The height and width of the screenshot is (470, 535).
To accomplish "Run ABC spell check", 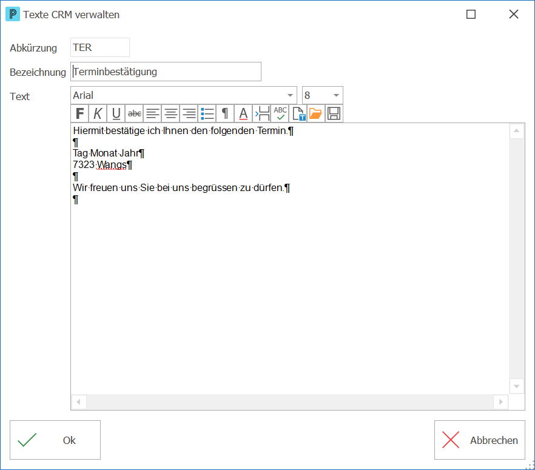I will coord(280,113).
